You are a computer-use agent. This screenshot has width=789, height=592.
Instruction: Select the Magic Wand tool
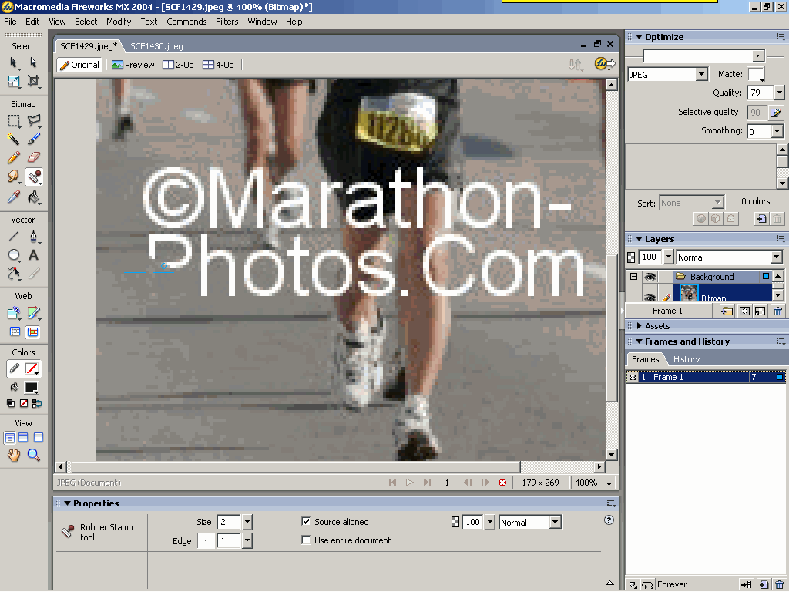pyautogui.click(x=14, y=139)
